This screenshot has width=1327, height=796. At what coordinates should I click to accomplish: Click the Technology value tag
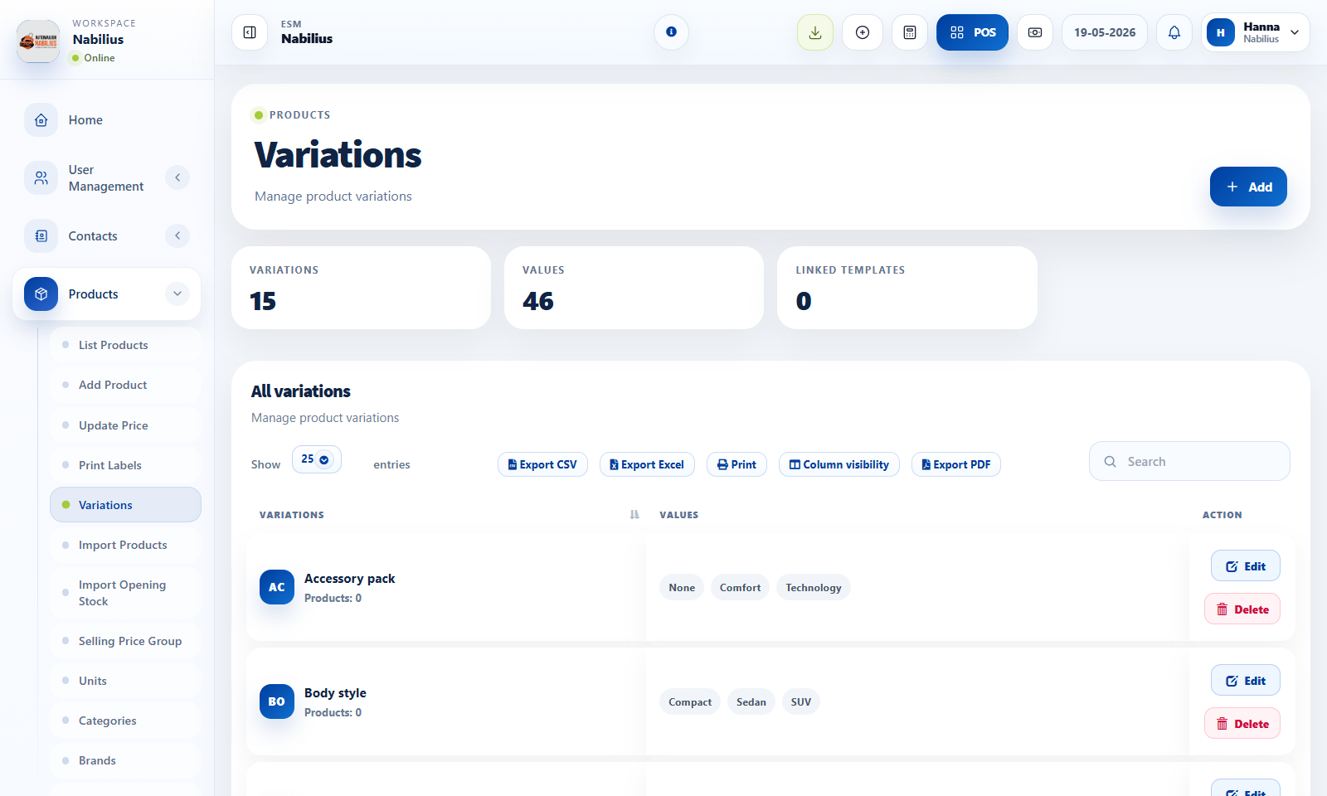tap(814, 587)
